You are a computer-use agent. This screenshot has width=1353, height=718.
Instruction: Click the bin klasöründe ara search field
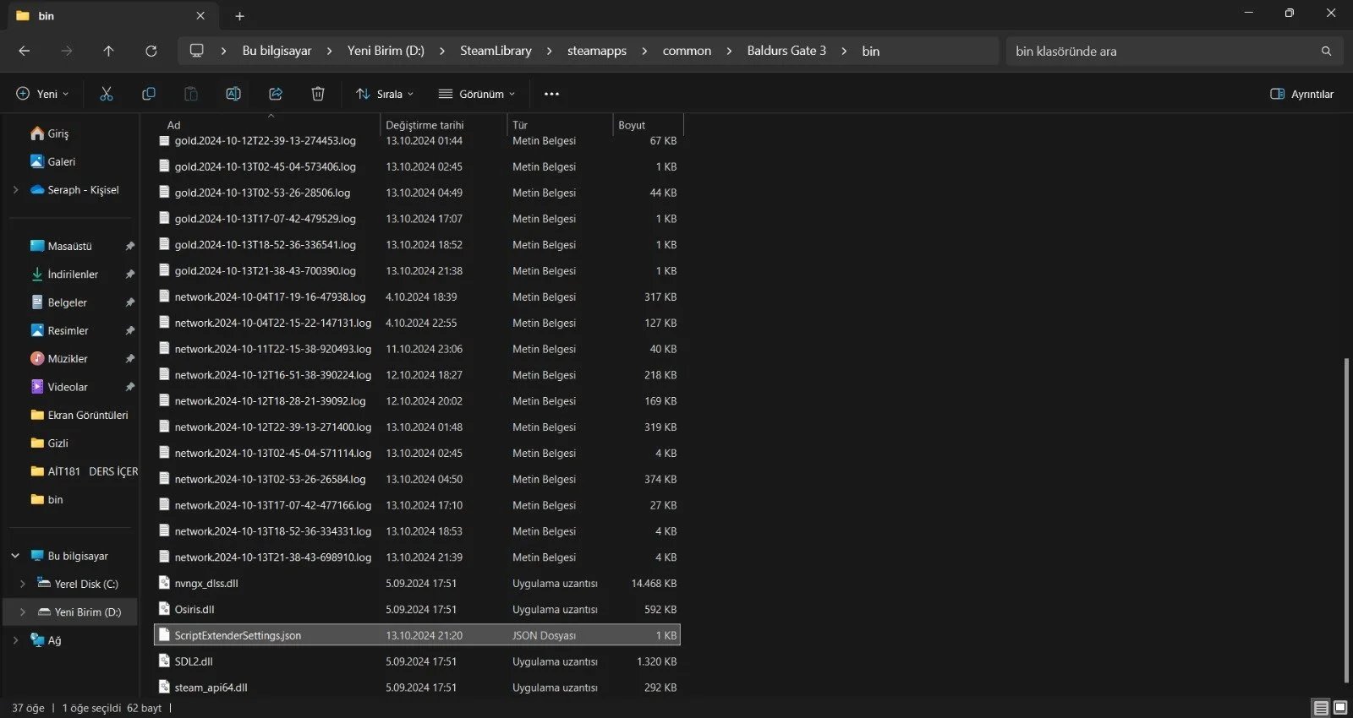click(x=1163, y=51)
